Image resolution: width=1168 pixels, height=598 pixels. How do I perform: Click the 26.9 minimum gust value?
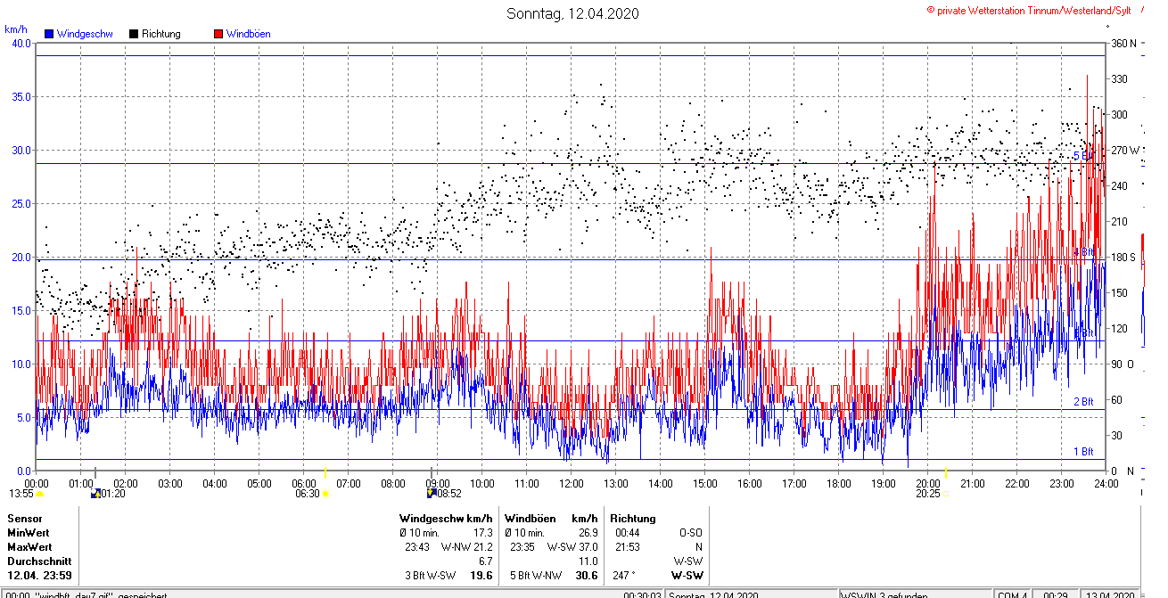pos(588,532)
